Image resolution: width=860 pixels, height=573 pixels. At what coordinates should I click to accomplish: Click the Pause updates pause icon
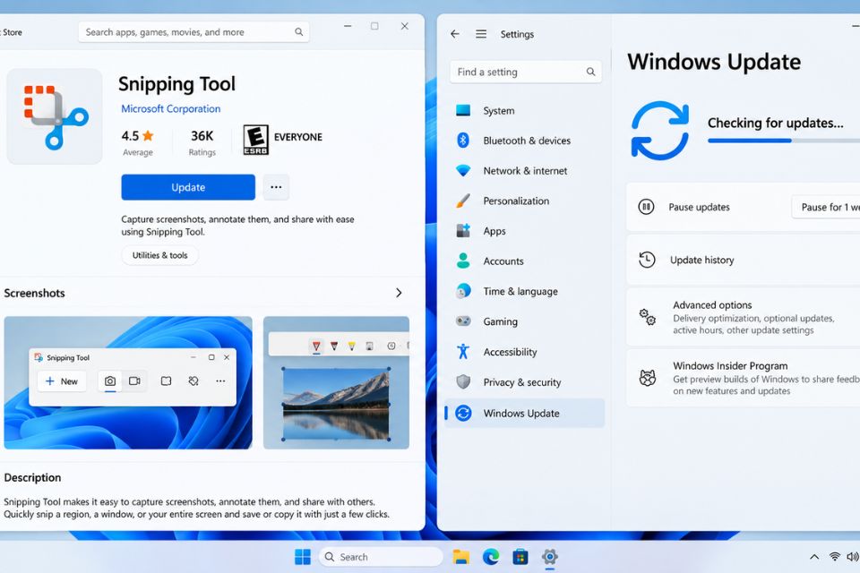646,207
